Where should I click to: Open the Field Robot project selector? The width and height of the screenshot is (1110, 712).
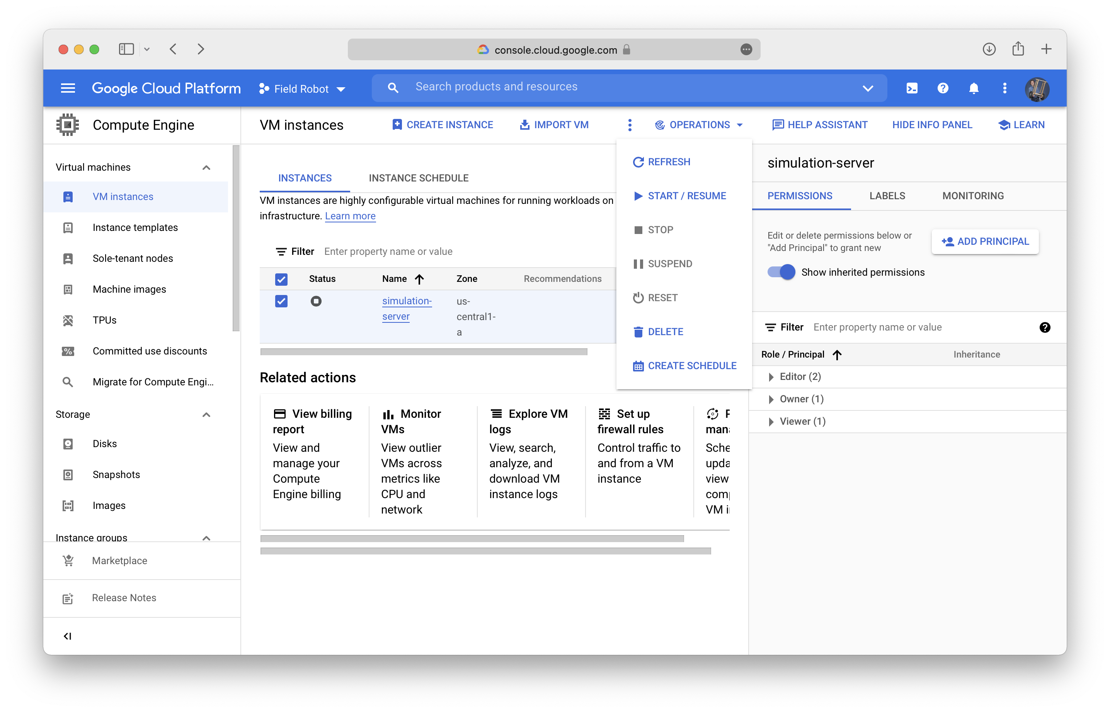[x=302, y=89]
